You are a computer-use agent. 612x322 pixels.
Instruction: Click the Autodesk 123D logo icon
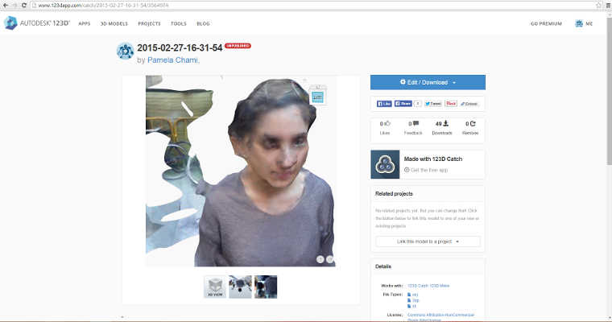[x=10, y=23]
